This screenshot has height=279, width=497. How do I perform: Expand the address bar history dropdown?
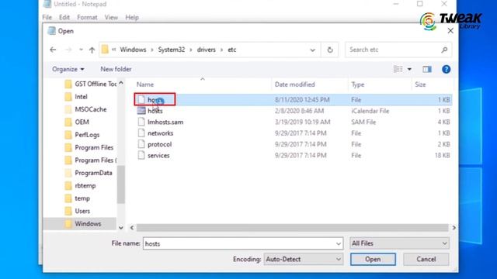point(312,50)
